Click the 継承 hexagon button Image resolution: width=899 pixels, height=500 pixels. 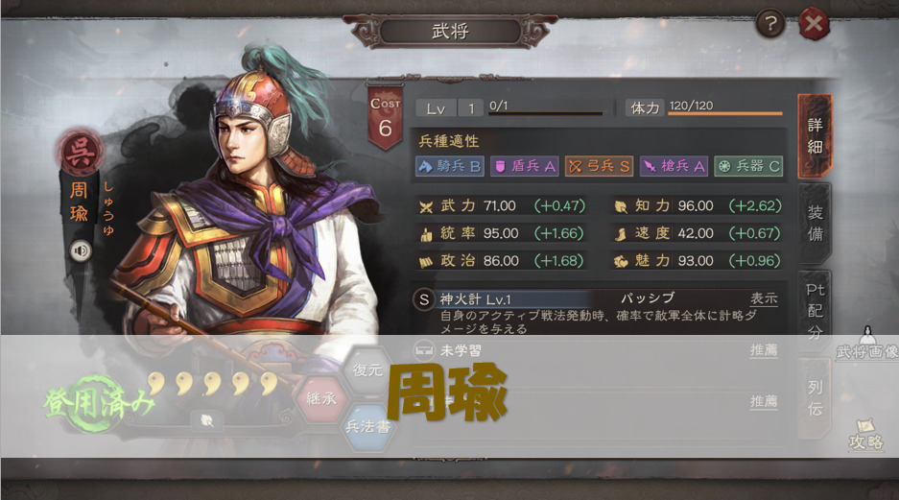coord(321,398)
